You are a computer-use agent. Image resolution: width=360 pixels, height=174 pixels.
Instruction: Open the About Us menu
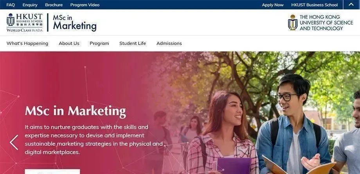click(69, 43)
